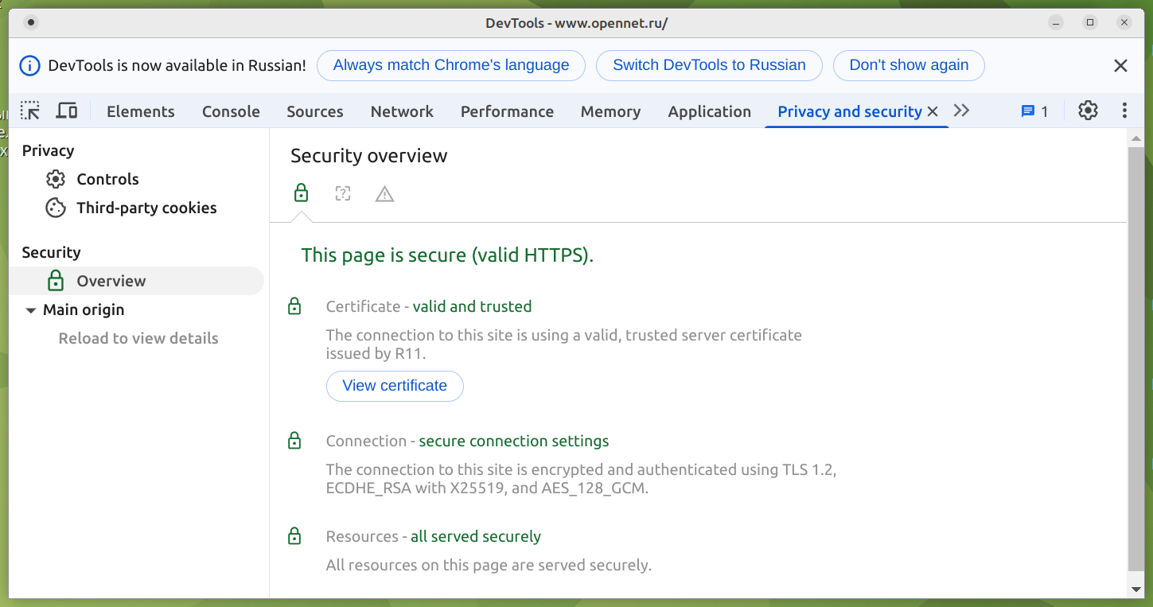Switch to the Console tab
The width and height of the screenshot is (1153, 607).
tap(231, 111)
